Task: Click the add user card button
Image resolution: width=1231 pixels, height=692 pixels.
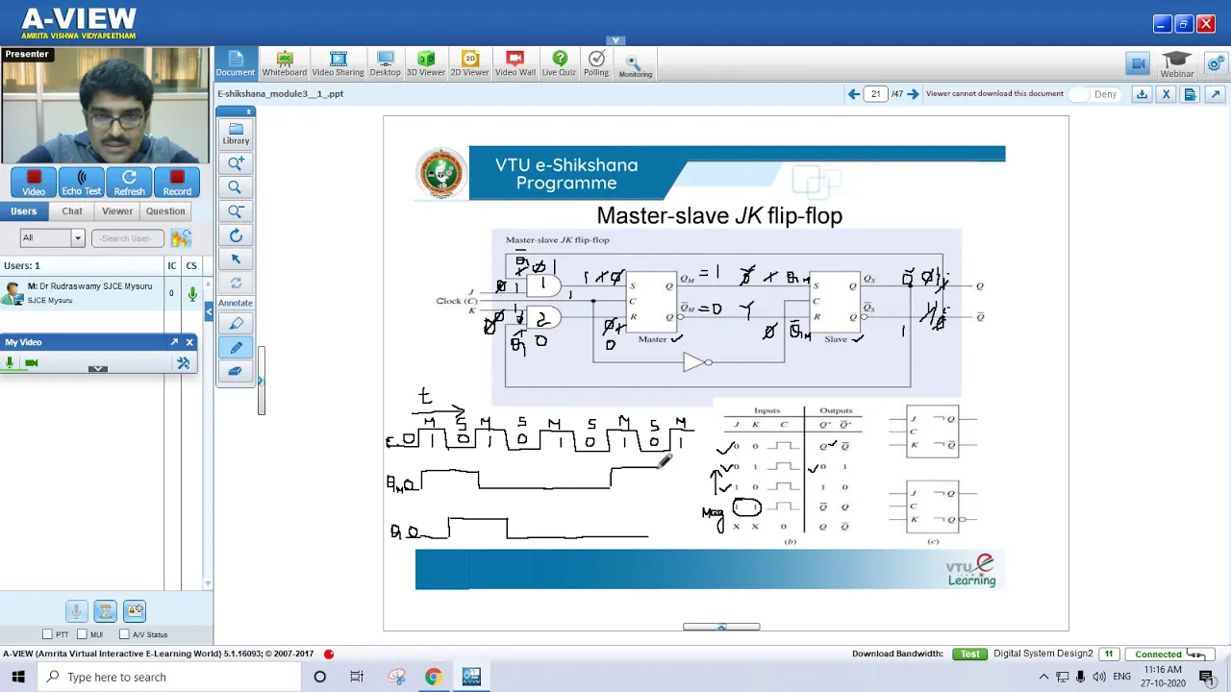Action: [135, 610]
